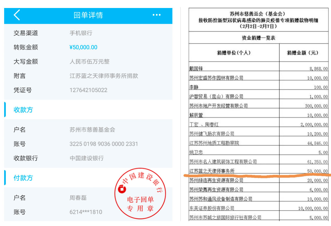Screen dimensions: 331x226
Task: Click the 收款方 section heading
Action: pos(23,110)
